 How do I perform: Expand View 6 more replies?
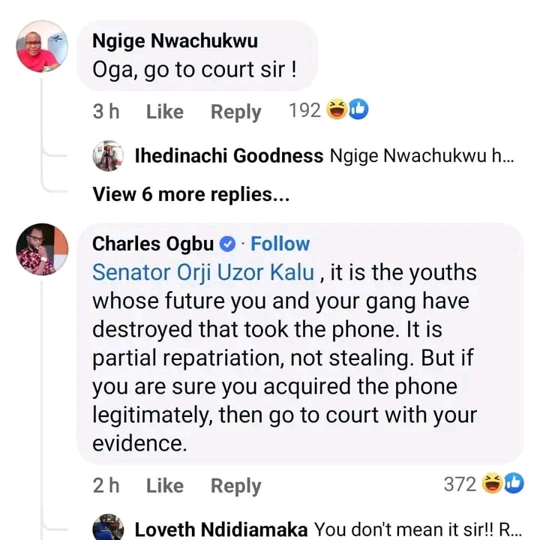[x=191, y=194]
